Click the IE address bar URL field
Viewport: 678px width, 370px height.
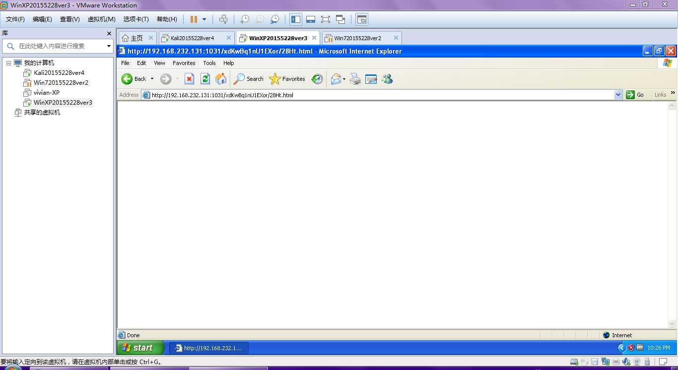[x=378, y=95]
